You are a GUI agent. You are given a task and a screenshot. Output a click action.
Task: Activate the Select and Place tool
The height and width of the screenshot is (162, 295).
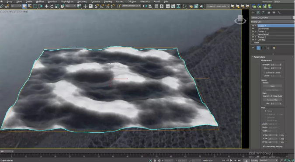tap(62, 6)
